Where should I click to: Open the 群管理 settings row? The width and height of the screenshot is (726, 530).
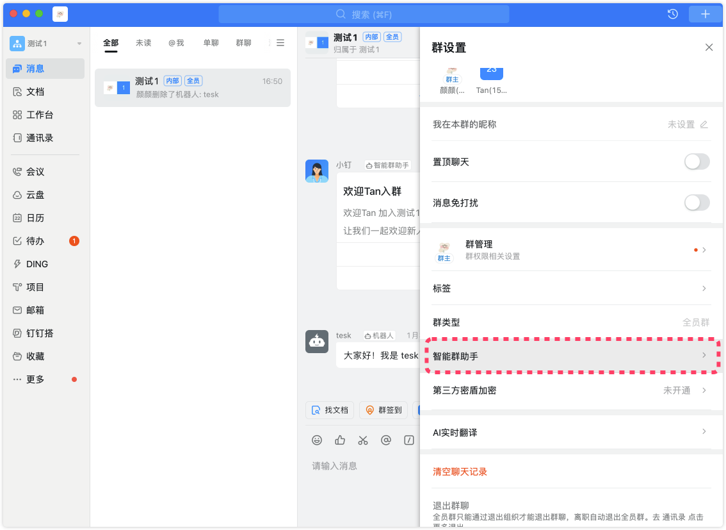coord(570,250)
